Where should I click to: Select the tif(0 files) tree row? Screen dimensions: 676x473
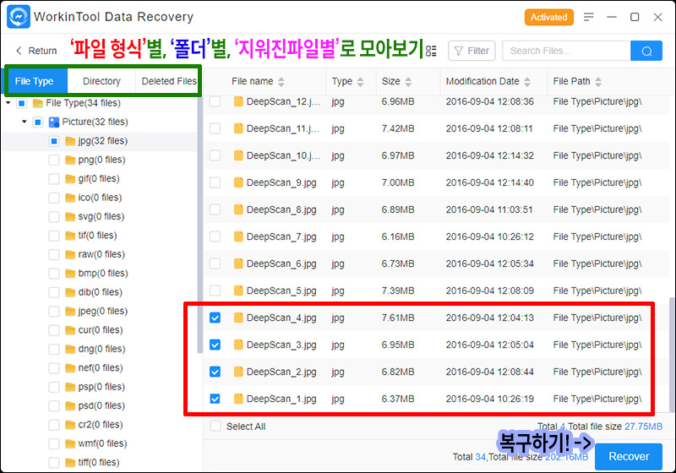(100, 236)
